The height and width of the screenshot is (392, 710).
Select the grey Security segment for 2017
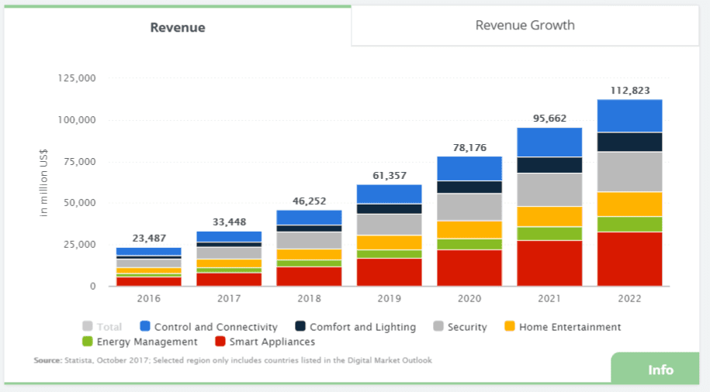[x=229, y=253]
